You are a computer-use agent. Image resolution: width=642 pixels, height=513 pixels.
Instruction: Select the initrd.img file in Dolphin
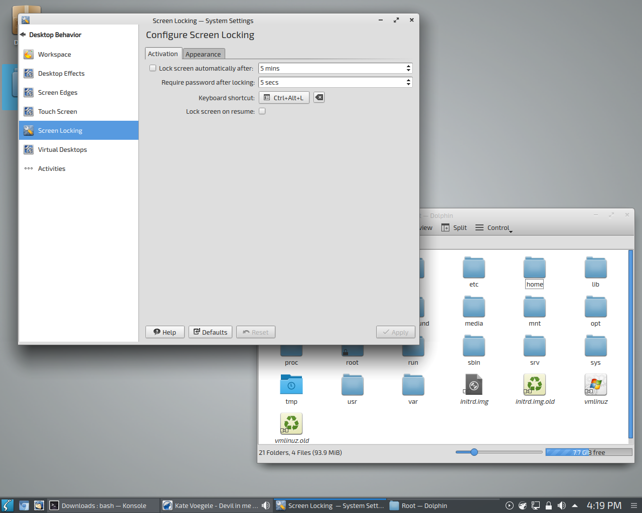474,390
